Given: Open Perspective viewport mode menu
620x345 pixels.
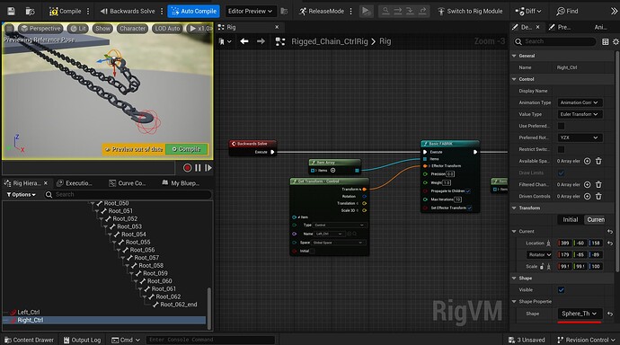Looking at the screenshot, I should tap(41, 29).
